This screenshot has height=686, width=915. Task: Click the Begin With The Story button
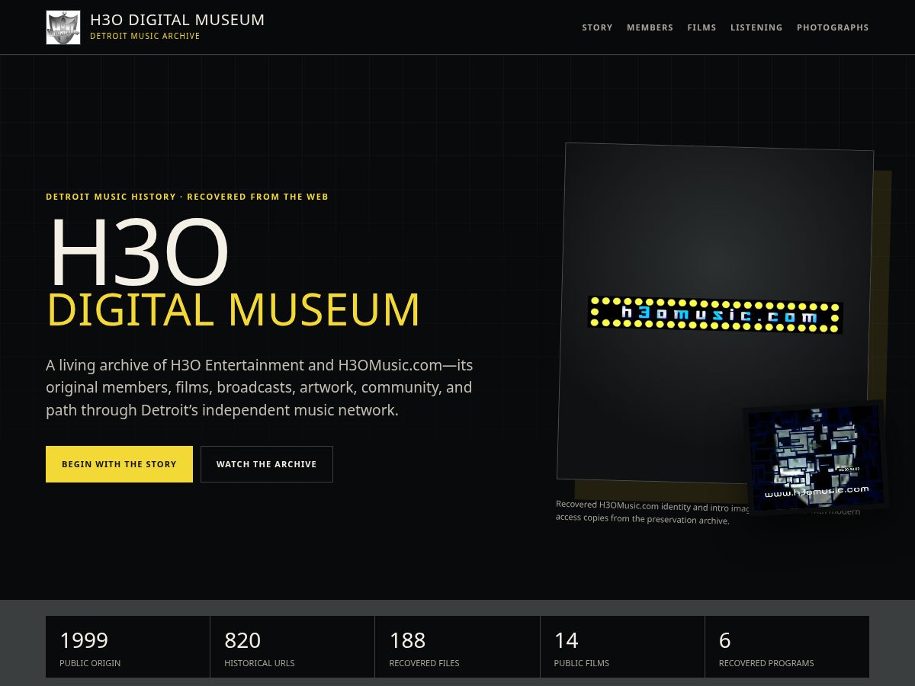point(119,464)
